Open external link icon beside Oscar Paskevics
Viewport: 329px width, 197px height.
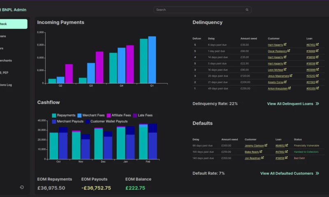point(289,51)
